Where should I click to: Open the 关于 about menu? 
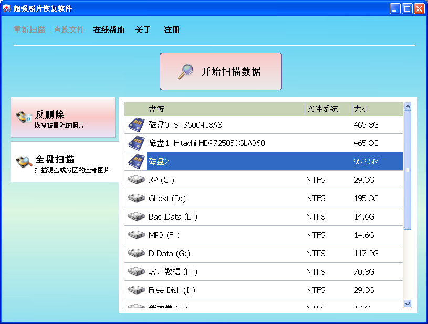coord(143,30)
